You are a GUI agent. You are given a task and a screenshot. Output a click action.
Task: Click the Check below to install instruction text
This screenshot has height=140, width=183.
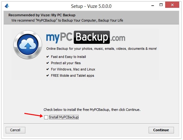click(x=92, y=110)
